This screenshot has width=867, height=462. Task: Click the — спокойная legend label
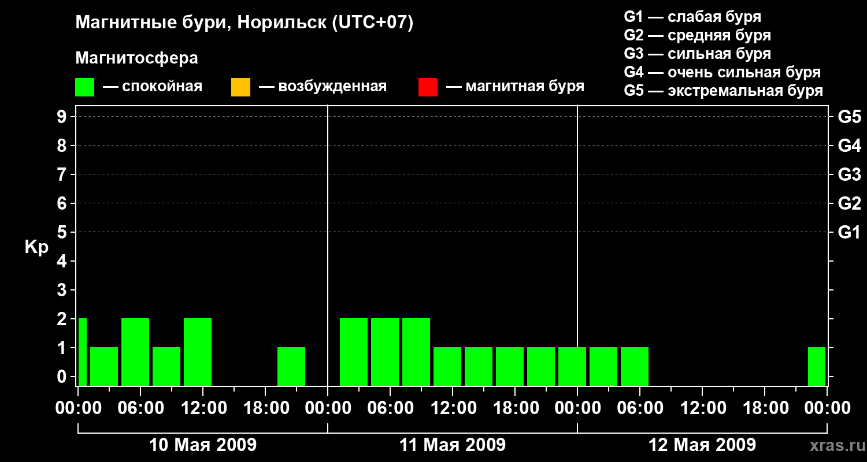153,87
